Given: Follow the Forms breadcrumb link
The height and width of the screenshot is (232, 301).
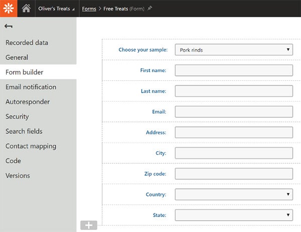Looking at the screenshot, I should click(89, 9).
